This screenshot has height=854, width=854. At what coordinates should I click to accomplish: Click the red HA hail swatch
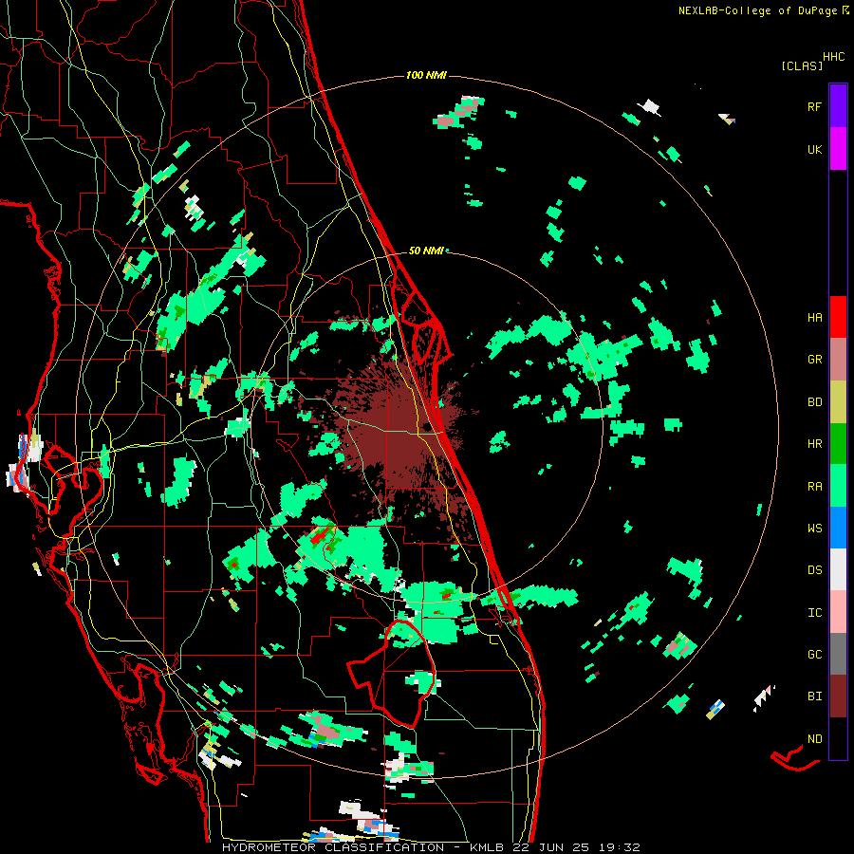pyautogui.click(x=838, y=317)
